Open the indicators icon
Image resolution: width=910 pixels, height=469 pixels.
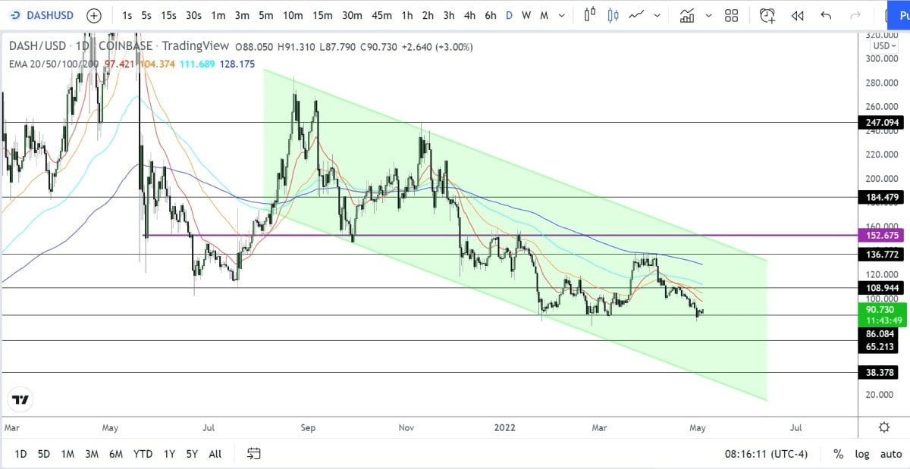[687, 15]
